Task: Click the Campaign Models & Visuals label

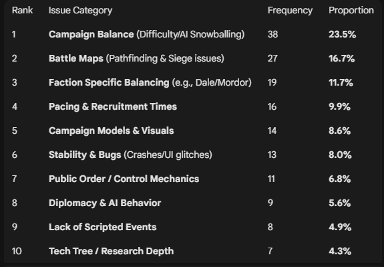Action: tap(111, 130)
